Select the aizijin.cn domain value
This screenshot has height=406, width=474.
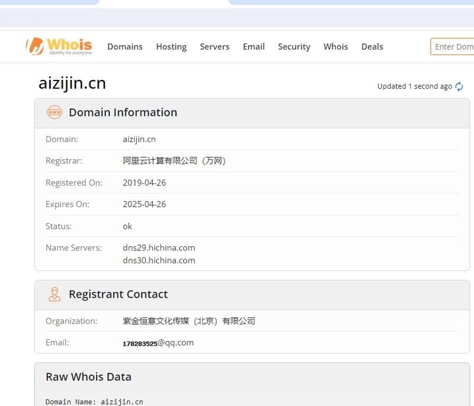(x=139, y=140)
